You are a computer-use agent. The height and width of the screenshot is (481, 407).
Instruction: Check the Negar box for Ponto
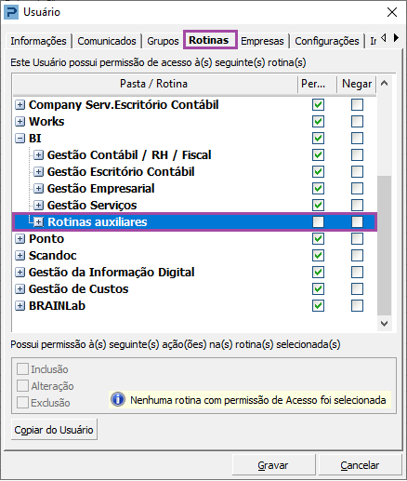pyautogui.click(x=357, y=239)
